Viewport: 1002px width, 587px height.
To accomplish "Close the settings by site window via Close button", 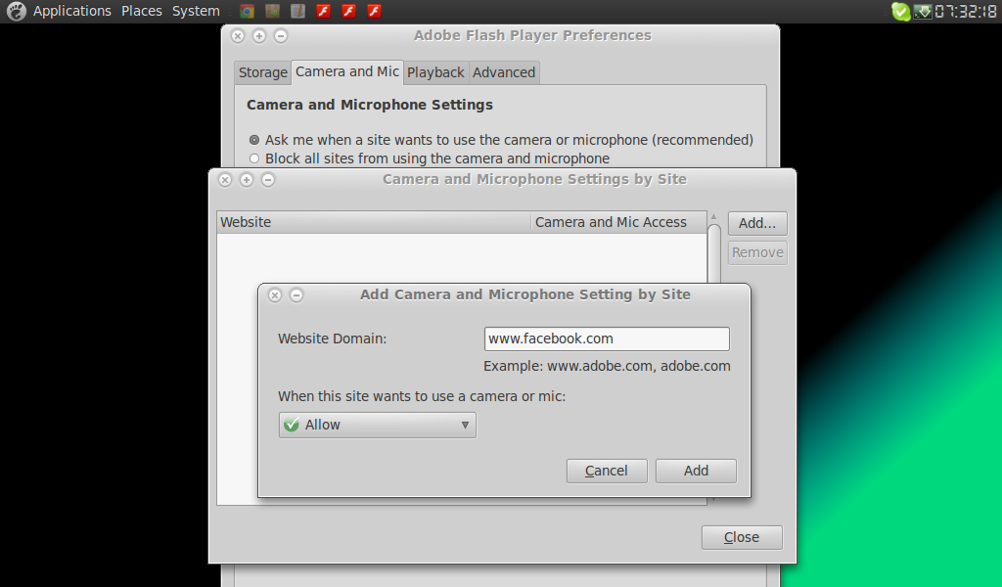I will point(742,538).
